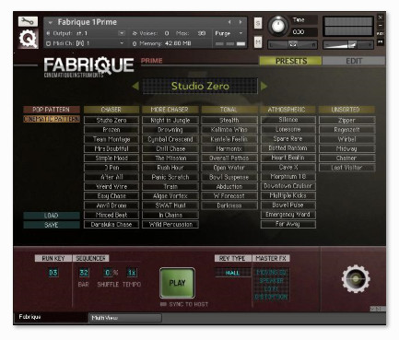
Task: Switch to the EDIT tab
Action: click(354, 61)
